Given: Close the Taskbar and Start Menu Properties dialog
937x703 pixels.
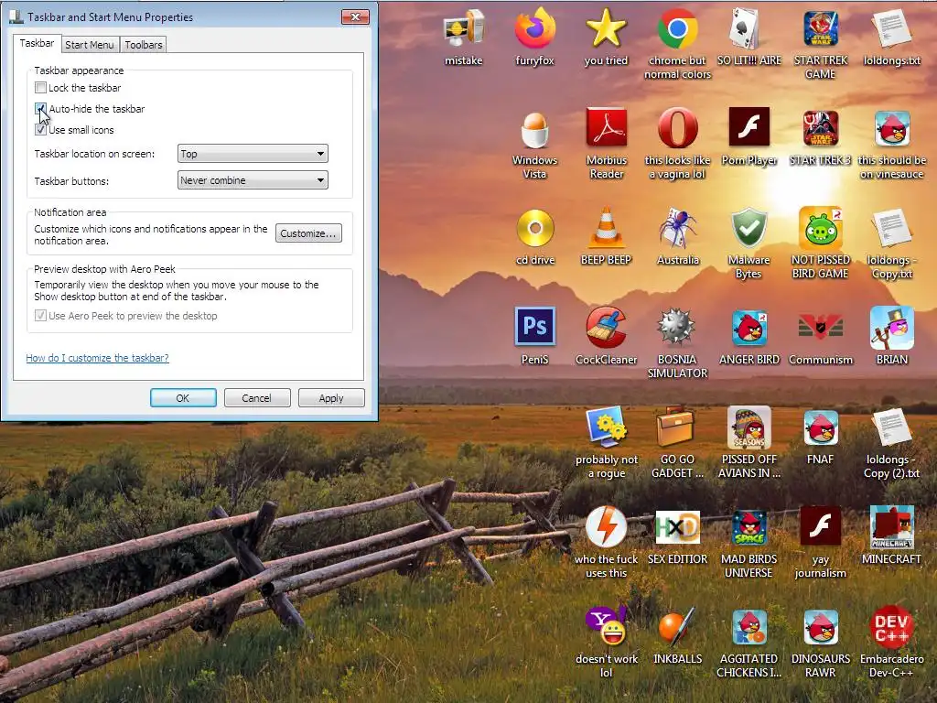Looking at the screenshot, I should click(x=355, y=16).
